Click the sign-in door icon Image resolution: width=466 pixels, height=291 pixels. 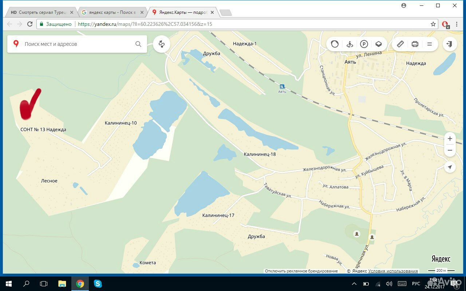point(450,44)
